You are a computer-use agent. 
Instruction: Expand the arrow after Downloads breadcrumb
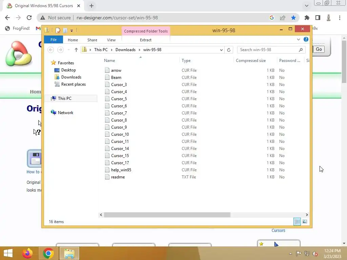pos(140,50)
